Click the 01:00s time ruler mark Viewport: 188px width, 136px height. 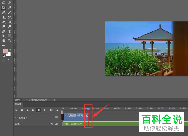tap(128, 108)
